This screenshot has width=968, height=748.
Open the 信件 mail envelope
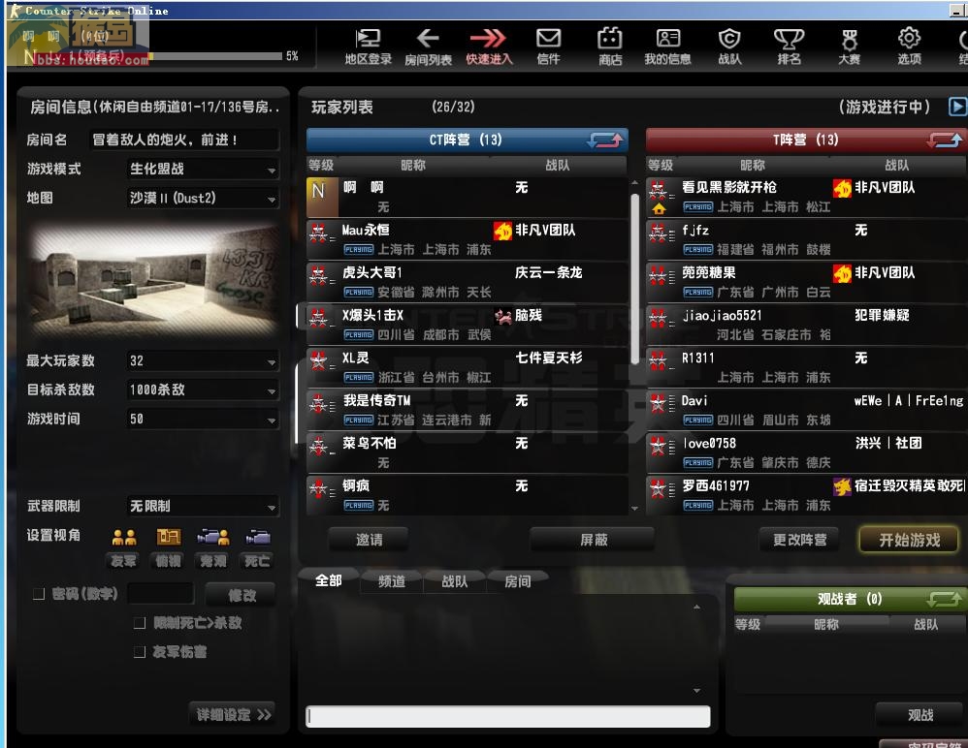pyautogui.click(x=548, y=47)
